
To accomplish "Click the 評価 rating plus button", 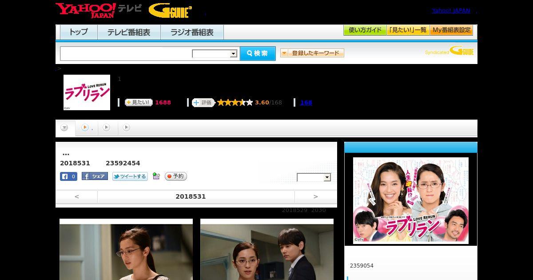I will coord(203,103).
